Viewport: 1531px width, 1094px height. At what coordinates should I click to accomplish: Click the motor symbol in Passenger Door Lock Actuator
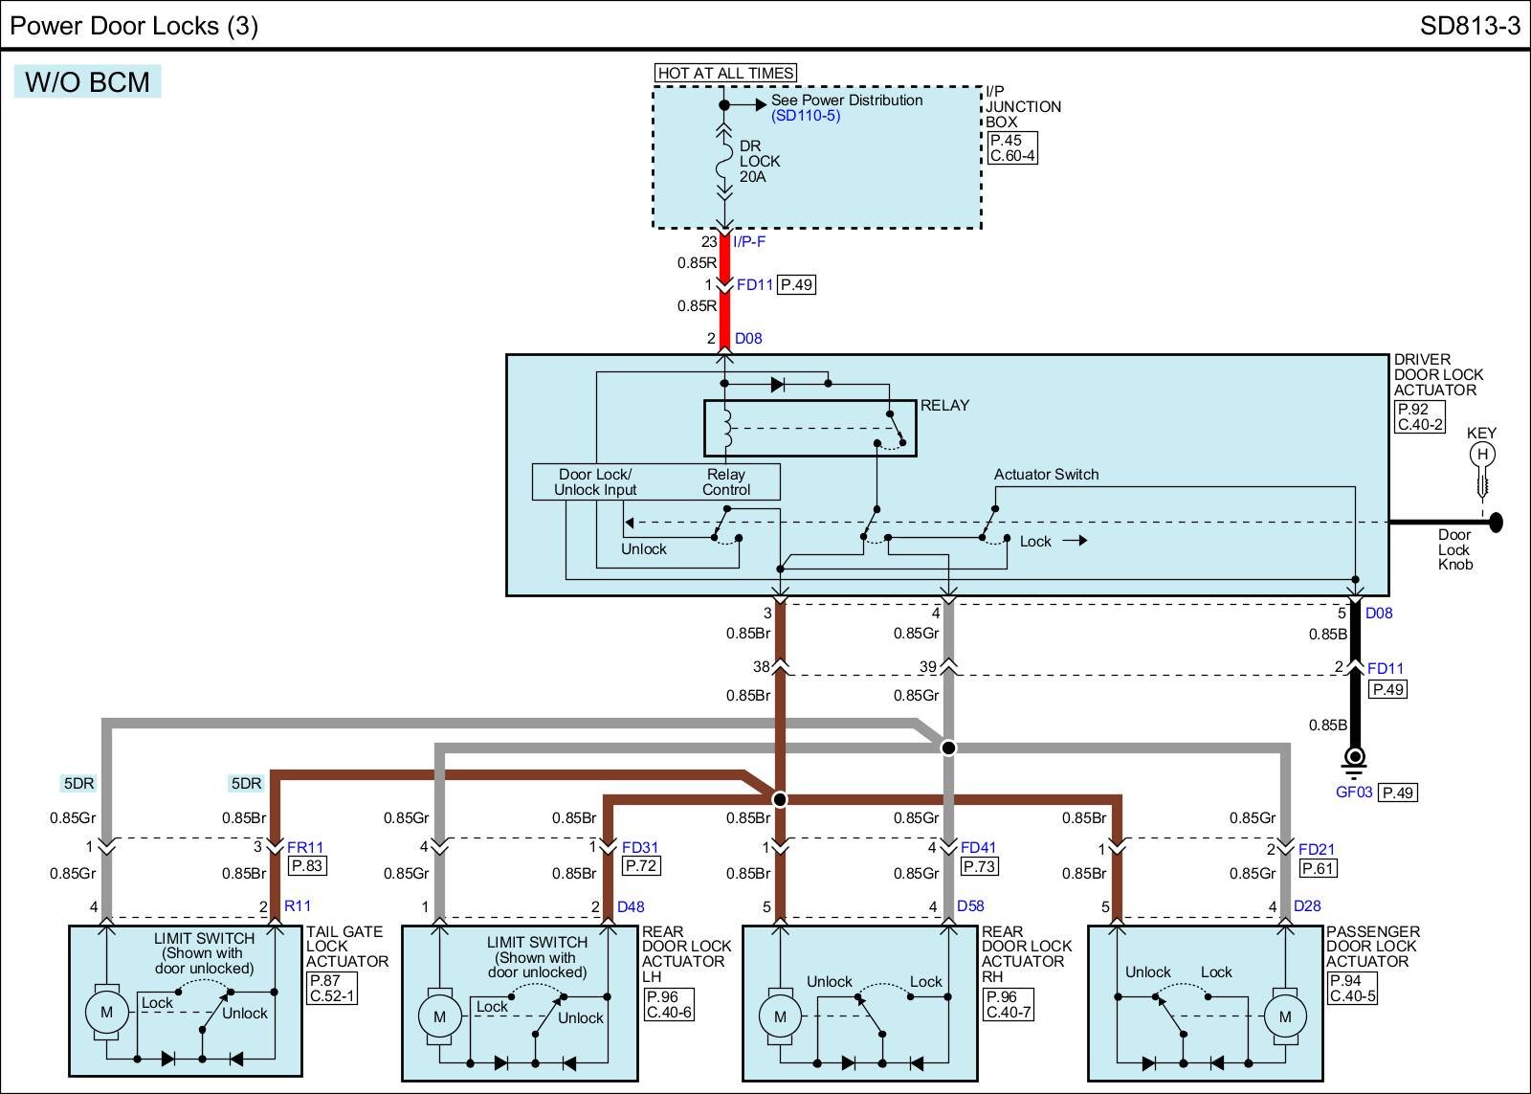1284,1016
